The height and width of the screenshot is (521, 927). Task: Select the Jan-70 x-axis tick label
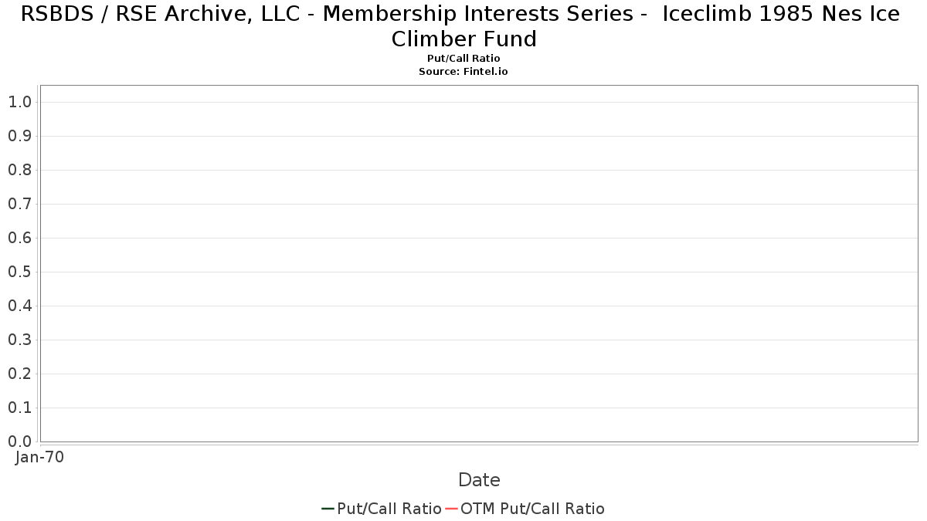[x=40, y=457]
